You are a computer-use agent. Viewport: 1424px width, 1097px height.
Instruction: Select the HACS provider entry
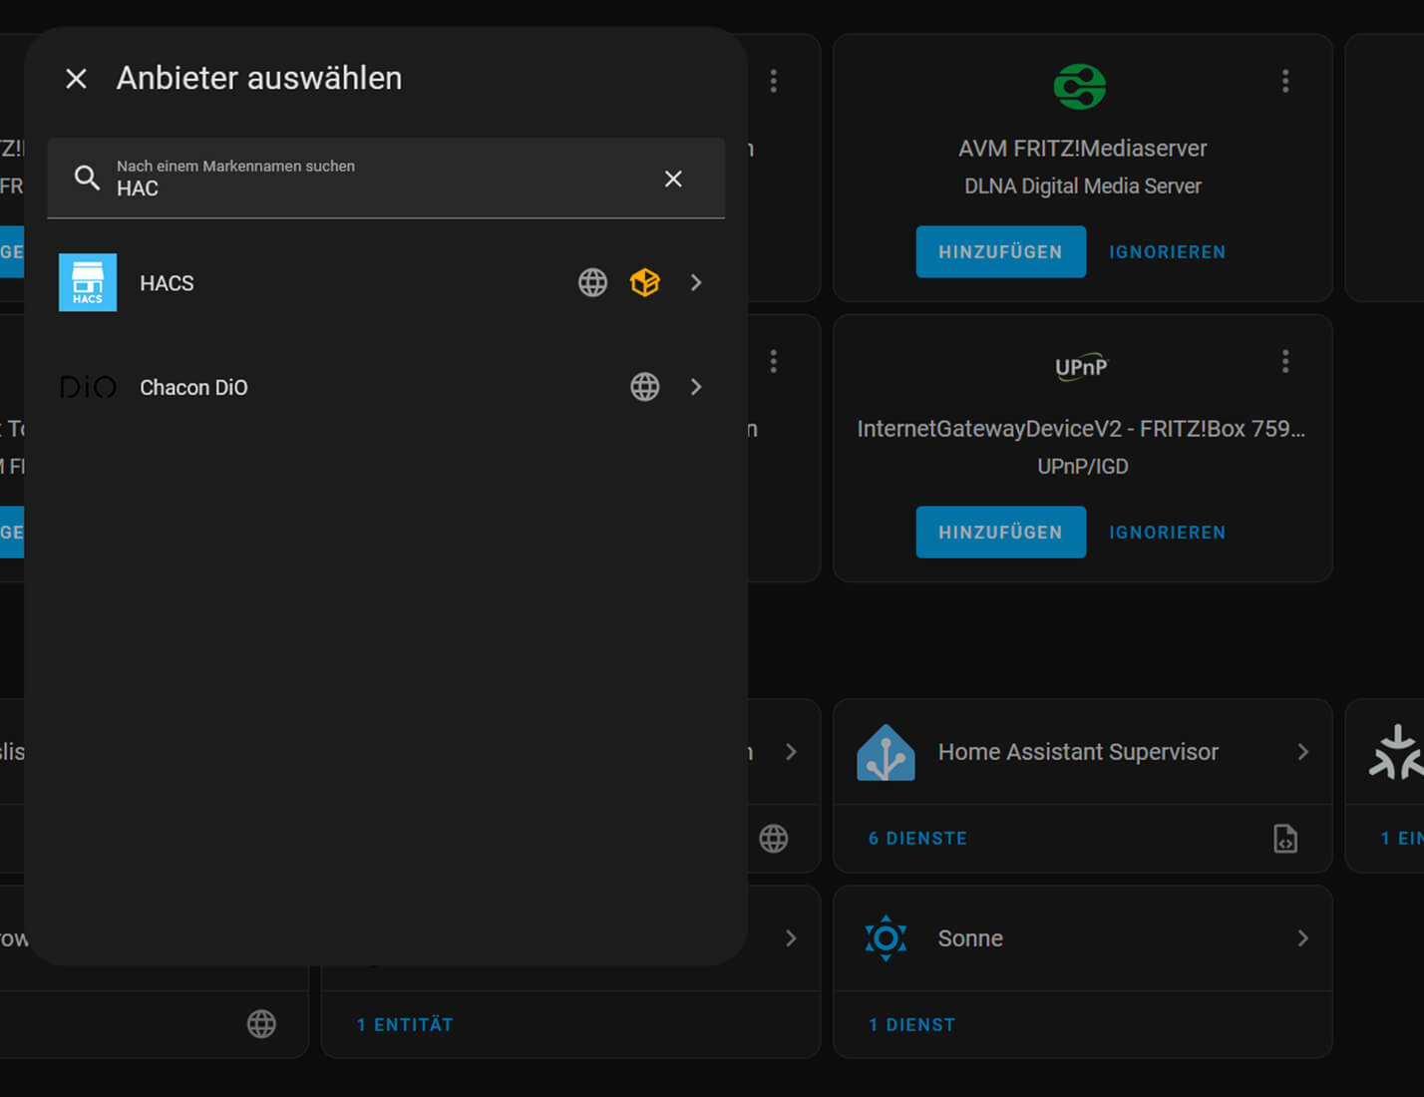tap(168, 283)
